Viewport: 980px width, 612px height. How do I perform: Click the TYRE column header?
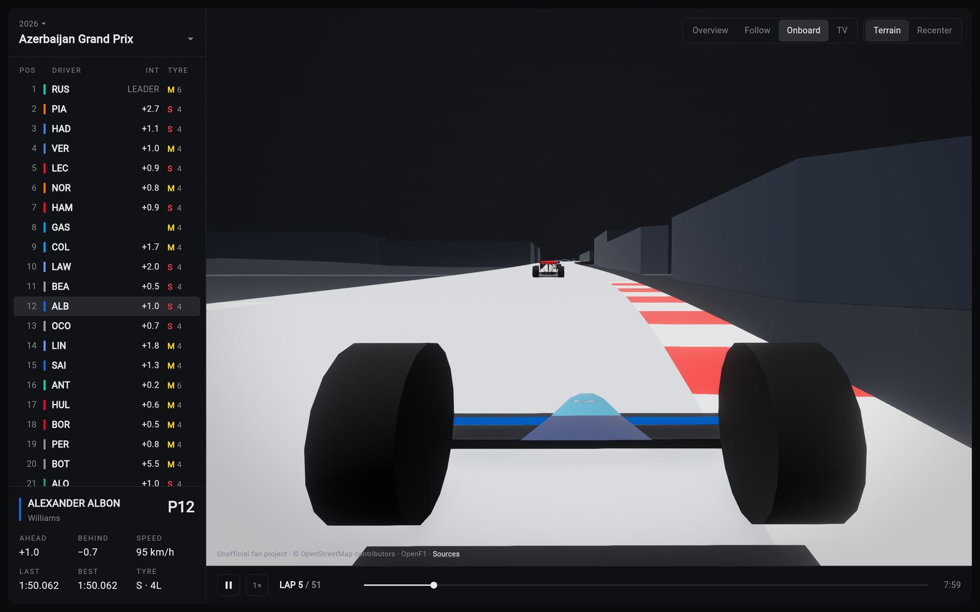(x=178, y=70)
